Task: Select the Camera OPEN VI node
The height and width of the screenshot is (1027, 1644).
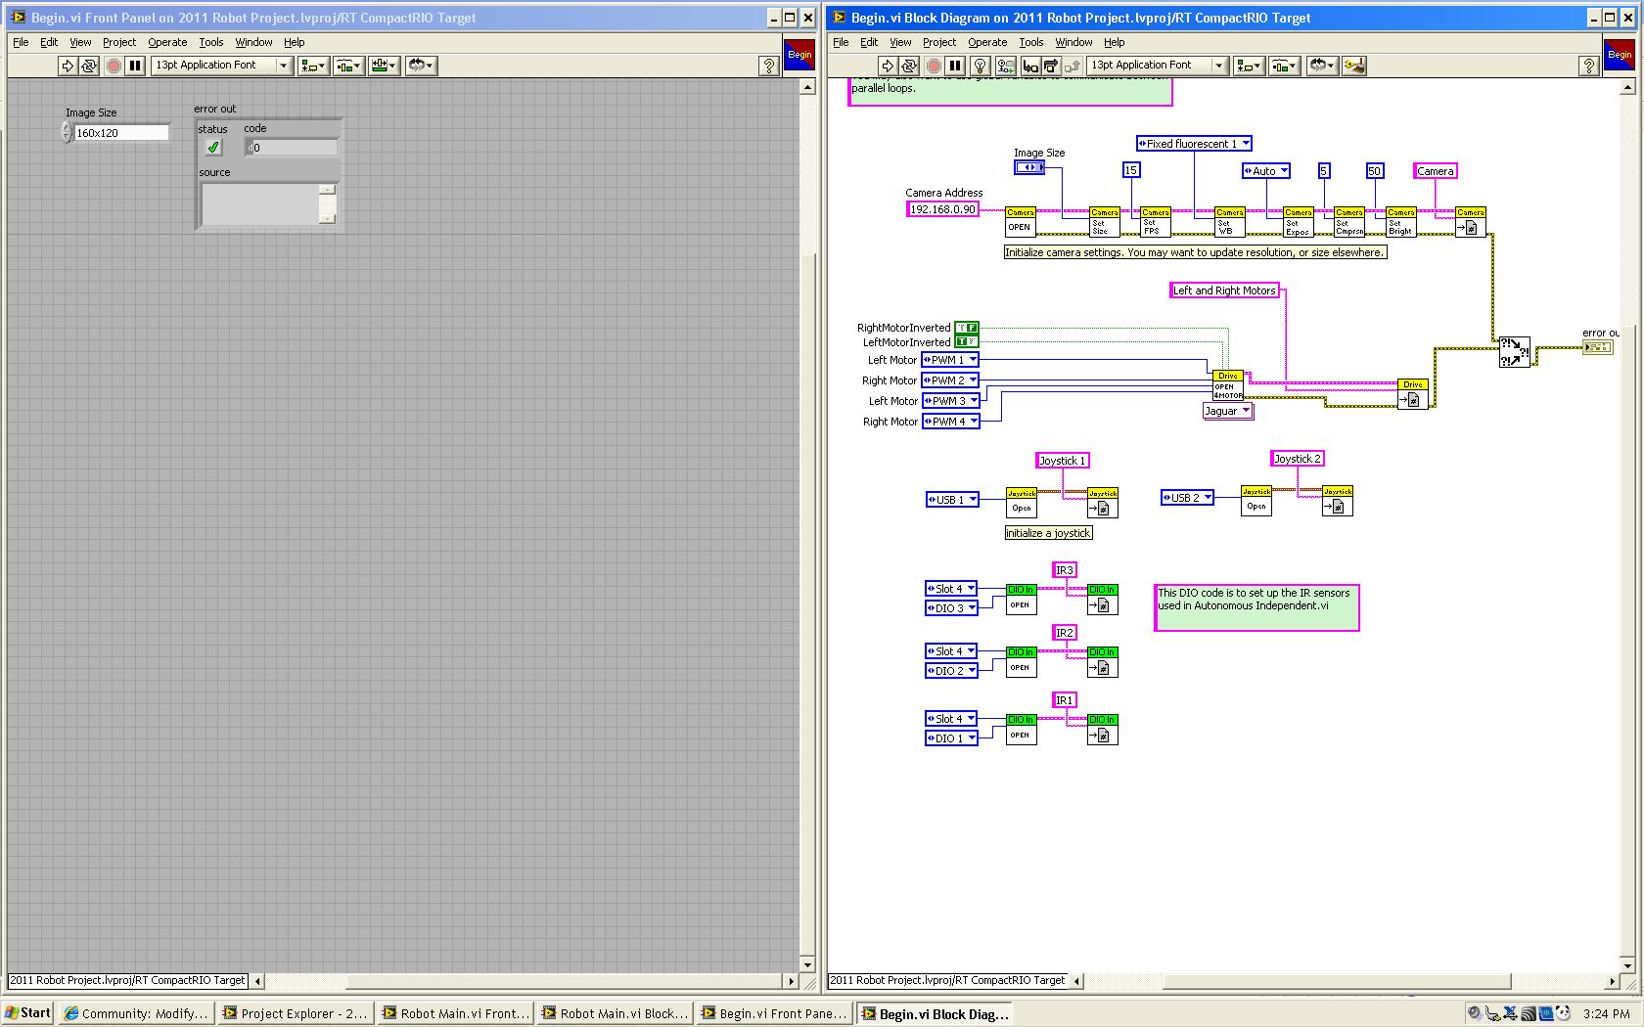Action: 1020,221
